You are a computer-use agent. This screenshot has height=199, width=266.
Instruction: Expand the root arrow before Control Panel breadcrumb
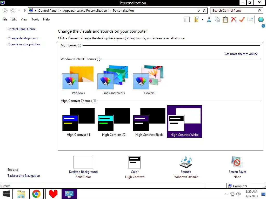point(36,11)
